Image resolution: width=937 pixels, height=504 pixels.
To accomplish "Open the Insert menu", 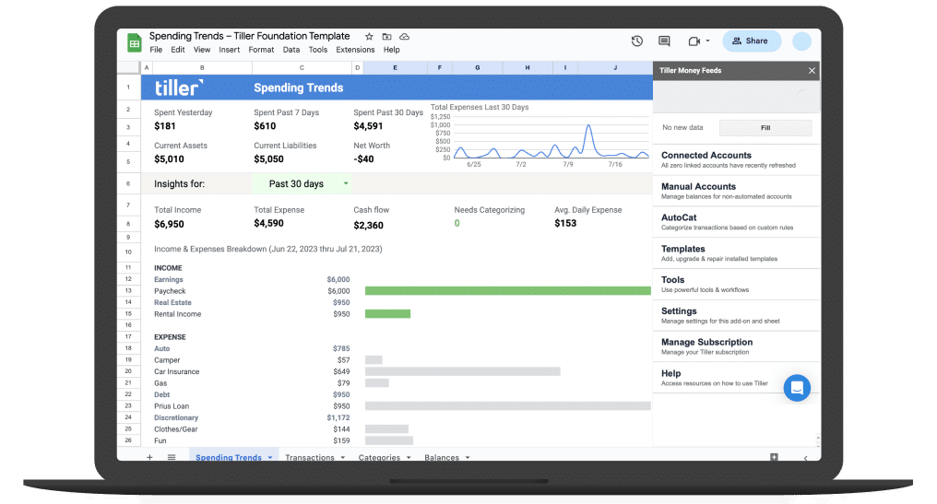I will (x=229, y=50).
